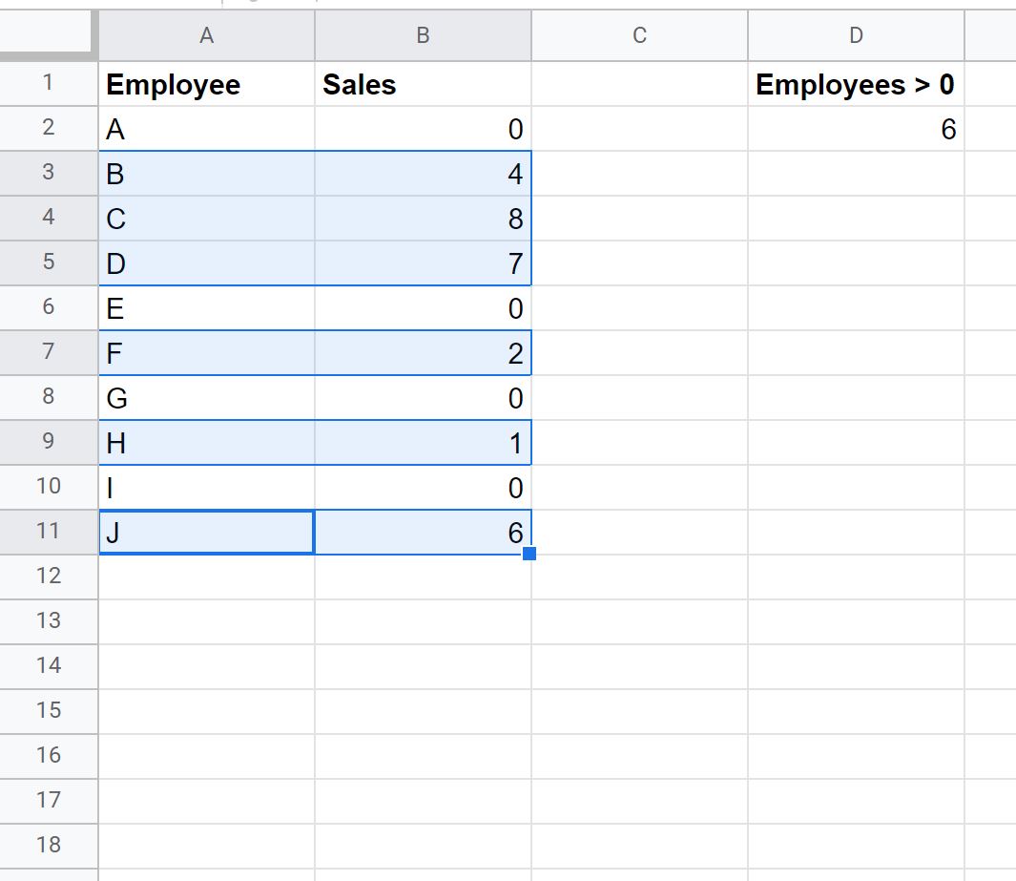
Task: Click empty cell C1
Action: 639,84
